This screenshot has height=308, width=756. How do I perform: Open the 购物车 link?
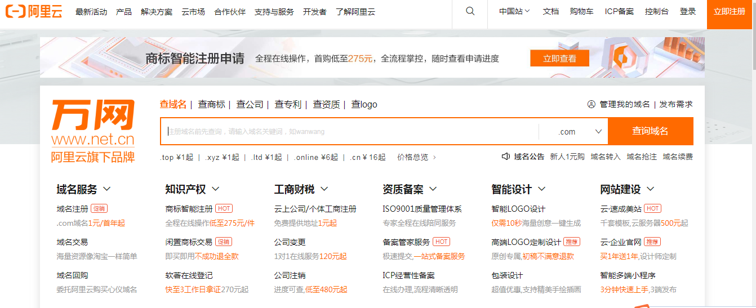(581, 11)
